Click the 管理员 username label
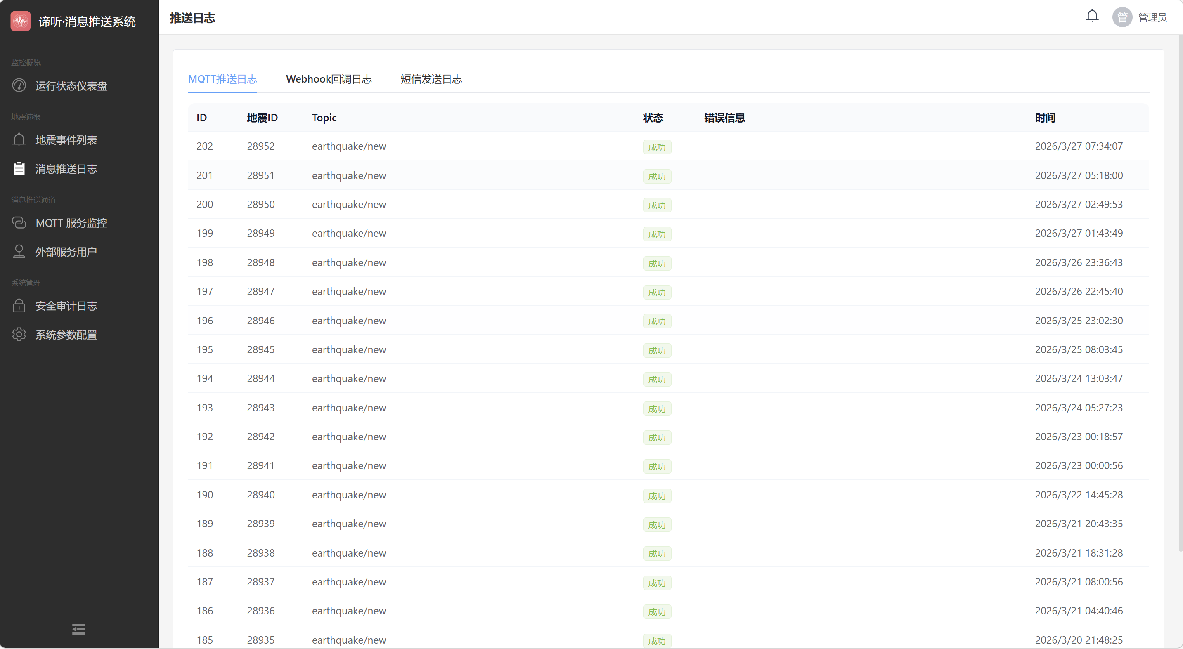 (x=1152, y=17)
